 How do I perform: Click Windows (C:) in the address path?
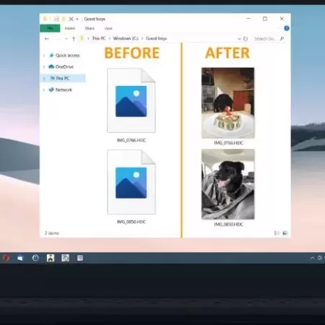[126, 38]
